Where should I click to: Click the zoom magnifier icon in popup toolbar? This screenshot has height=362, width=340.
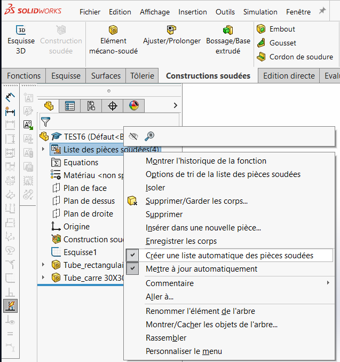coord(149,136)
